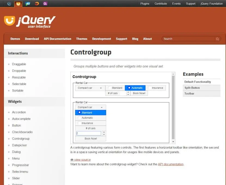226x185 pixels.
Task: Open Accordion in the sidebar
Action: [x=19, y=112]
